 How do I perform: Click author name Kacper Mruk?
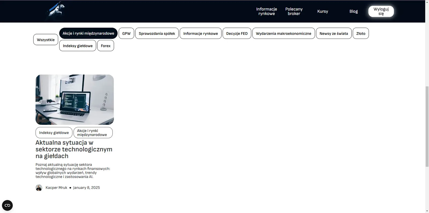point(56,188)
